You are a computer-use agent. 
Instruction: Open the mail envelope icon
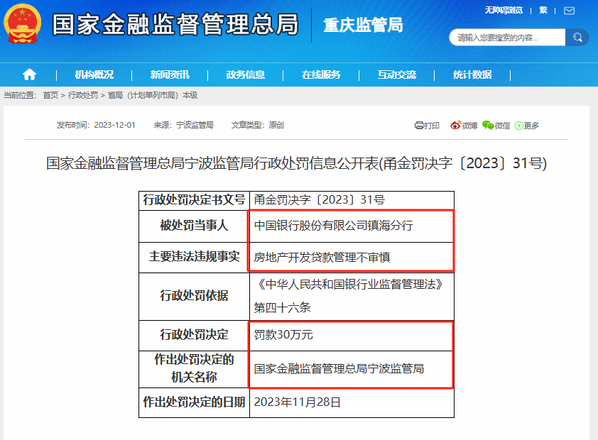(x=569, y=11)
